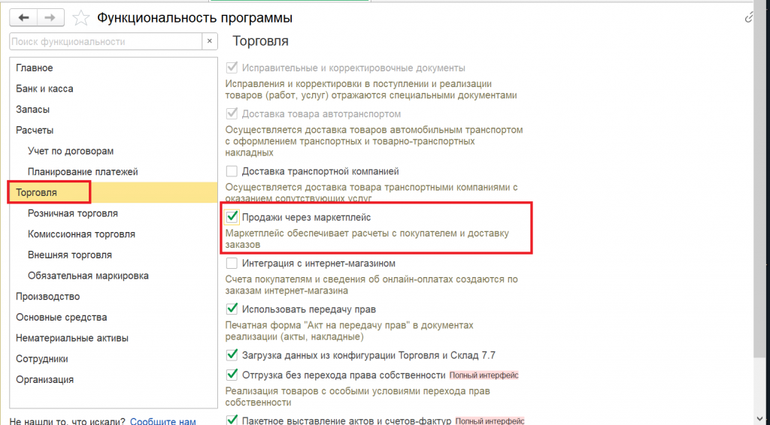This screenshot has height=425, width=770.
Task: Select the 'Основные средства' section
Action: coord(114,317)
